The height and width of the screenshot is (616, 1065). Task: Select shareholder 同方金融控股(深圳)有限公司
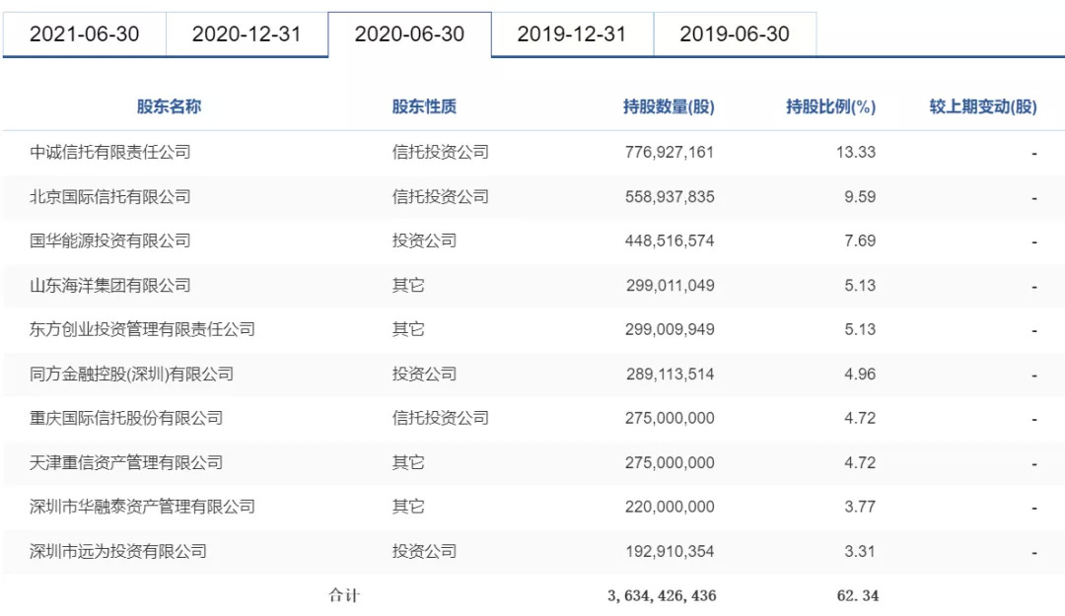coord(132,375)
